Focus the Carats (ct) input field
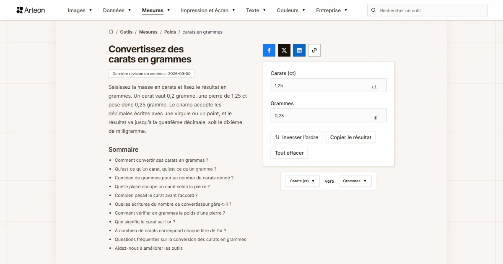 coord(329,85)
